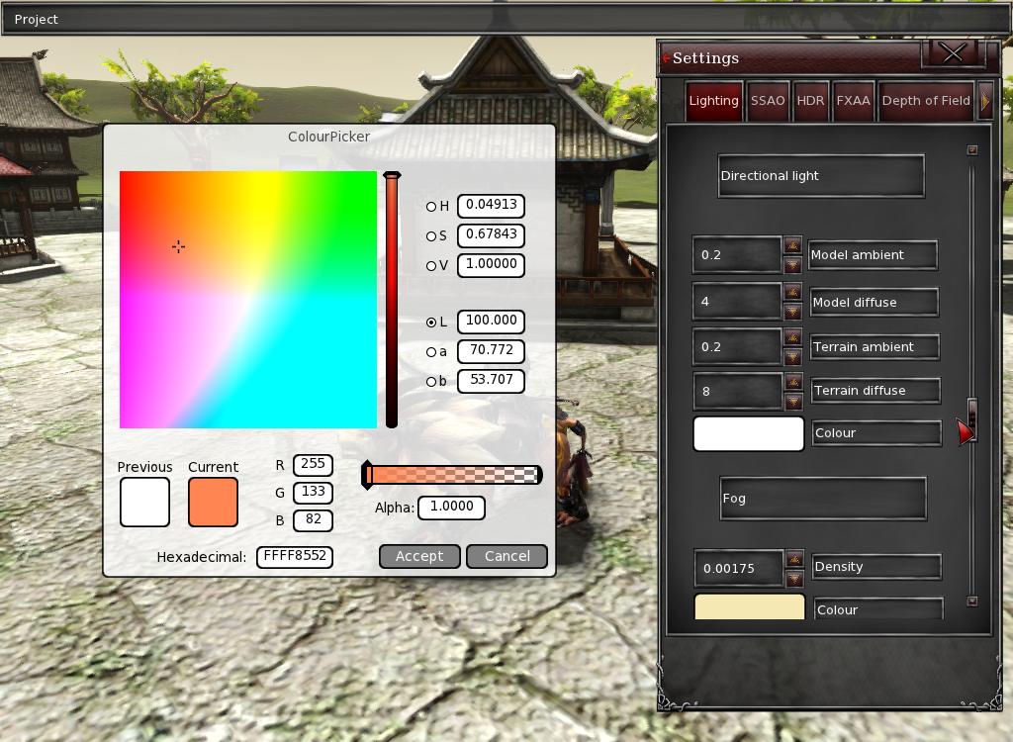Increase Fog Density value
The width and height of the screenshot is (1013, 742).
pyautogui.click(x=794, y=558)
